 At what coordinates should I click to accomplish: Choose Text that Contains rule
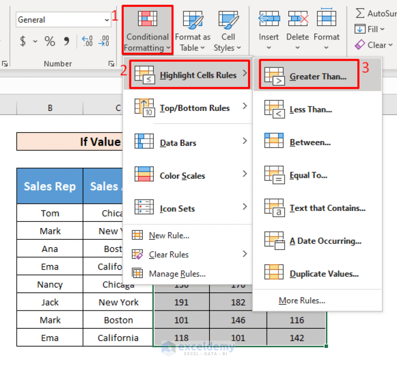[317, 208]
